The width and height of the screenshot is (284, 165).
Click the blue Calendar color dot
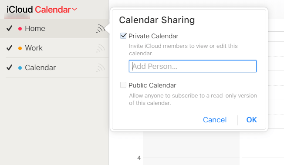click(x=20, y=68)
